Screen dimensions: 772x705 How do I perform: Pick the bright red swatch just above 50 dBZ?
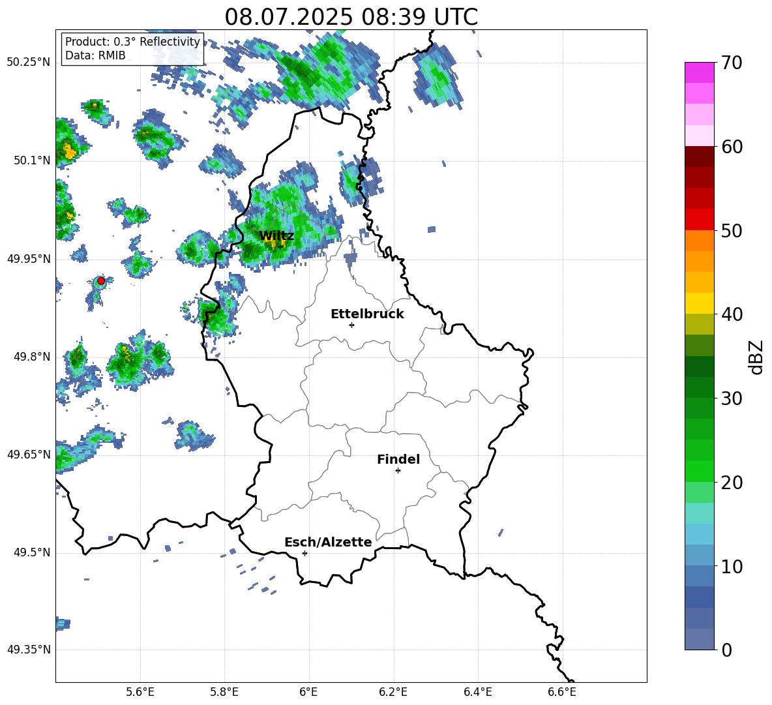coord(699,220)
